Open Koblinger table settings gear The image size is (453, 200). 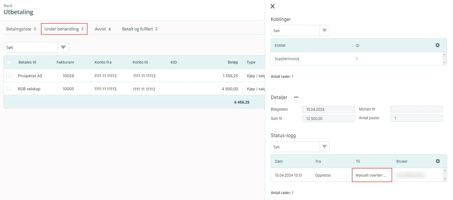(x=438, y=45)
